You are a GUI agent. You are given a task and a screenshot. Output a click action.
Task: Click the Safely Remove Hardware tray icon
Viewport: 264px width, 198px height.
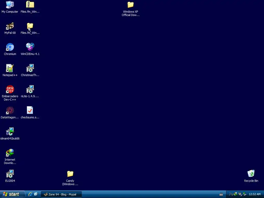pos(245,194)
